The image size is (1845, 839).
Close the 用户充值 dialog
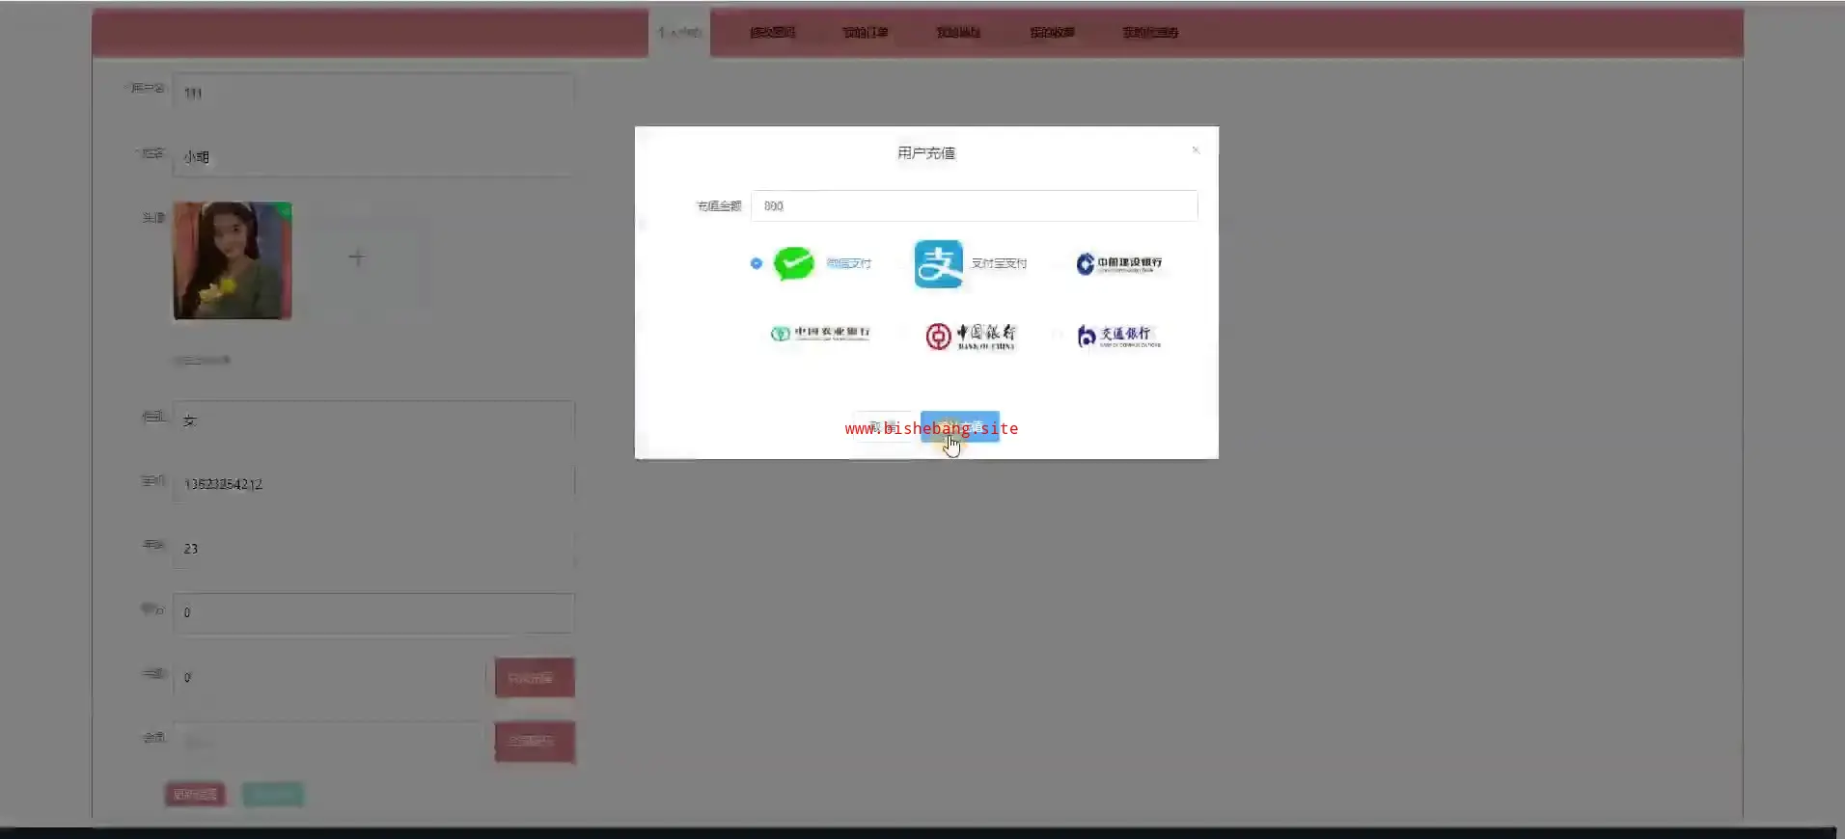coord(1196,149)
